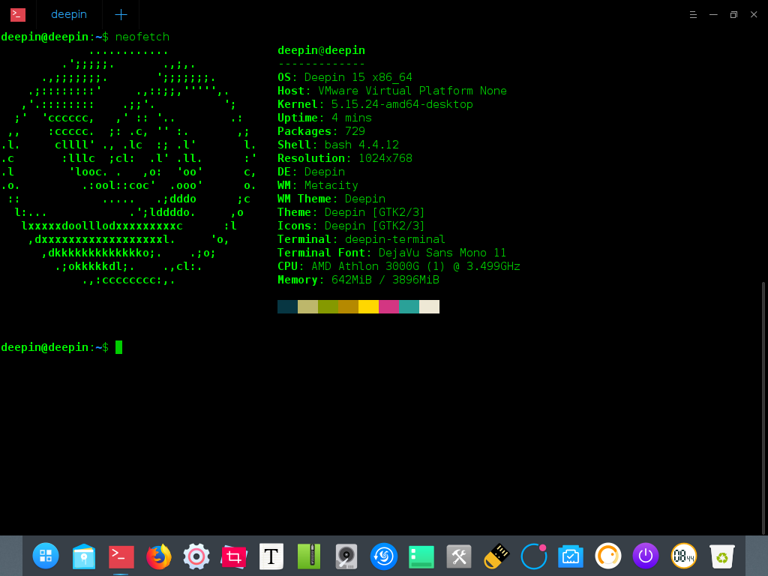Click the olive green color block
The width and height of the screenshot is (768, 576).
(x=328, y=307)
